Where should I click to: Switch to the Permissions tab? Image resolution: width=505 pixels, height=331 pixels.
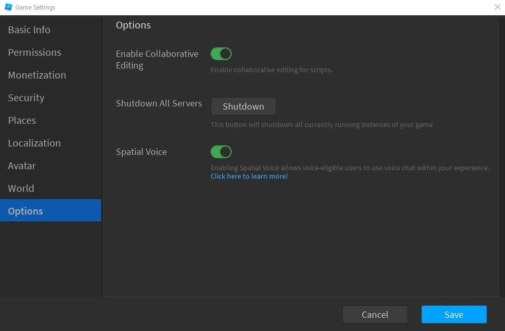pyautogui.click(x=35, y=53)
